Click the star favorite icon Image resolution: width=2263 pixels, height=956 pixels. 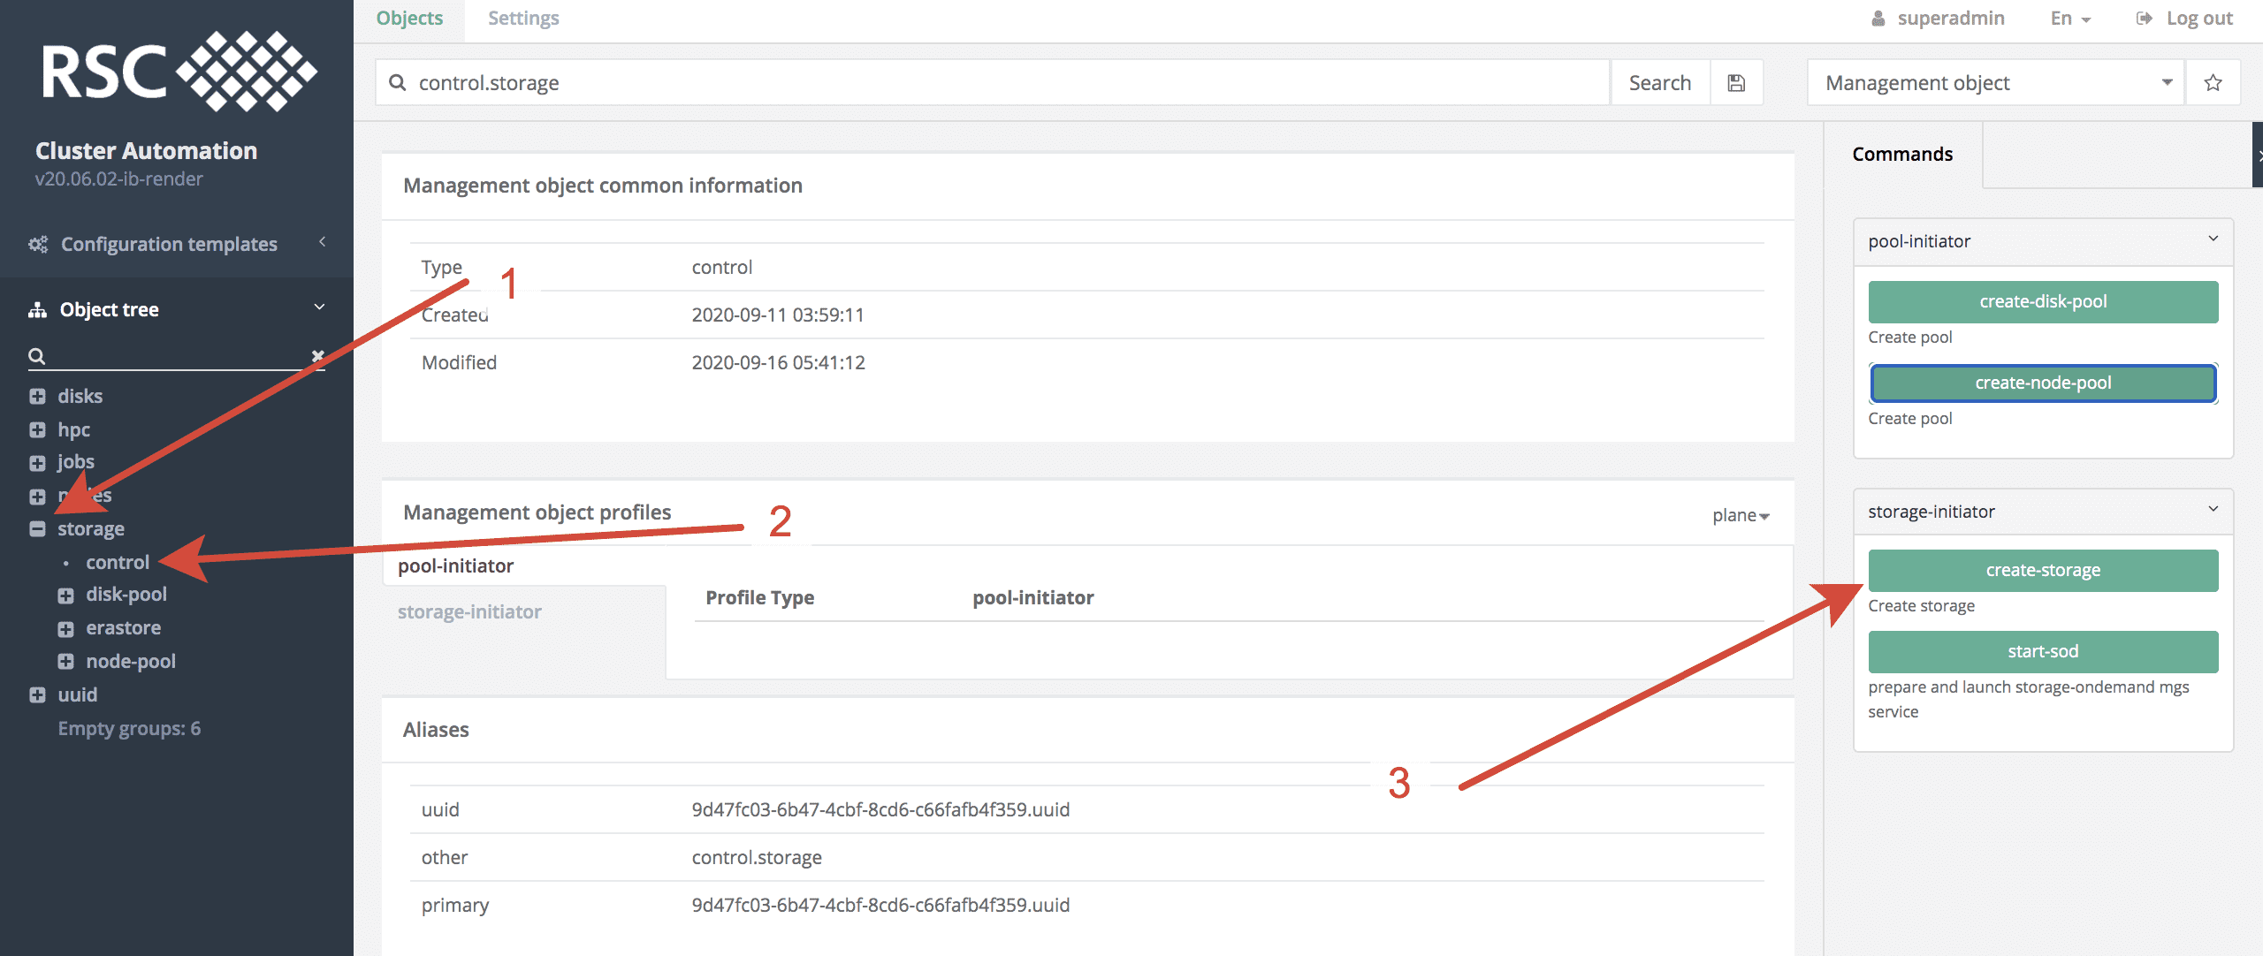[x=2213, y=83]
